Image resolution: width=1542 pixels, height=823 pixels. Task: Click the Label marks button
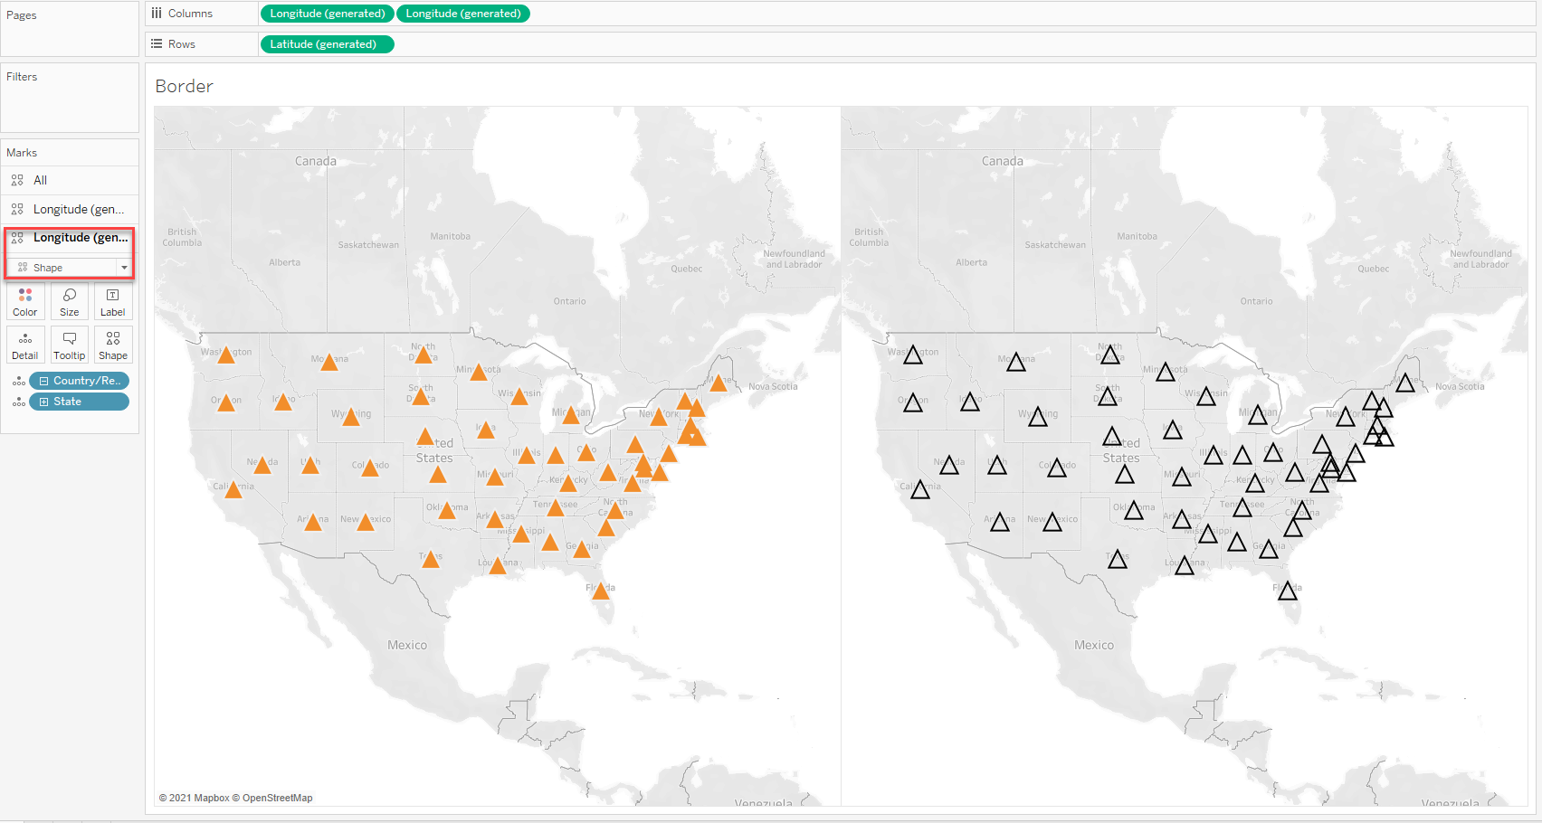113,302
